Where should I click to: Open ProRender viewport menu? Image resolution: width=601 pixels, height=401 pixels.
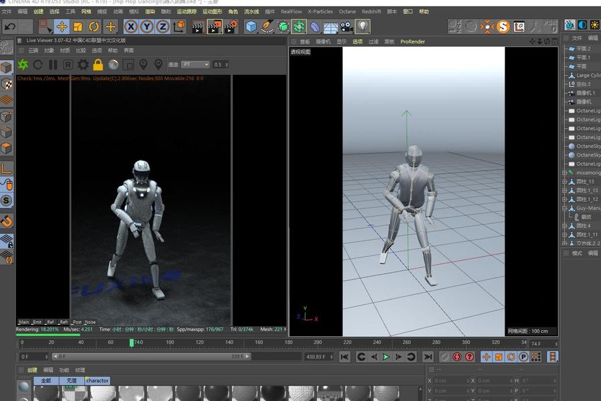coord(412,41)
